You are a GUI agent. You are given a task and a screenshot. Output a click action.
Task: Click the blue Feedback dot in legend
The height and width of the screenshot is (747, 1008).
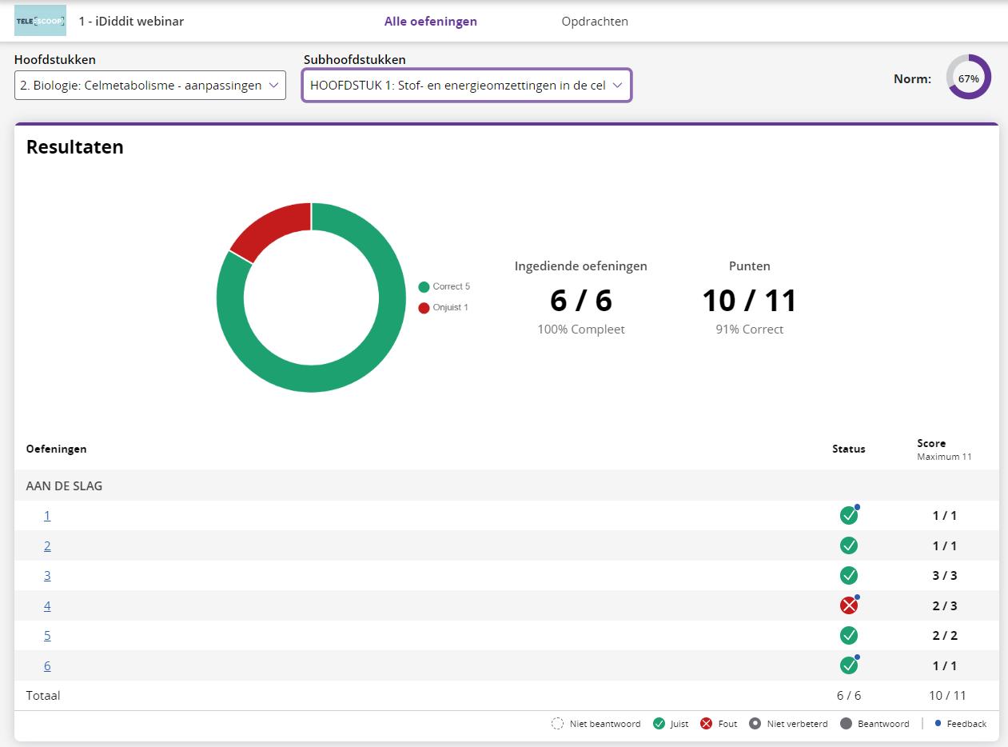point(938,723)
